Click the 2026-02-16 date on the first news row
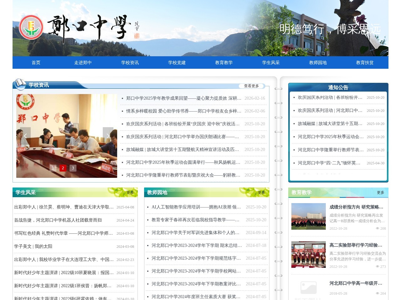Viewport: 401px width, 300px height. click(x=255, y=98)
